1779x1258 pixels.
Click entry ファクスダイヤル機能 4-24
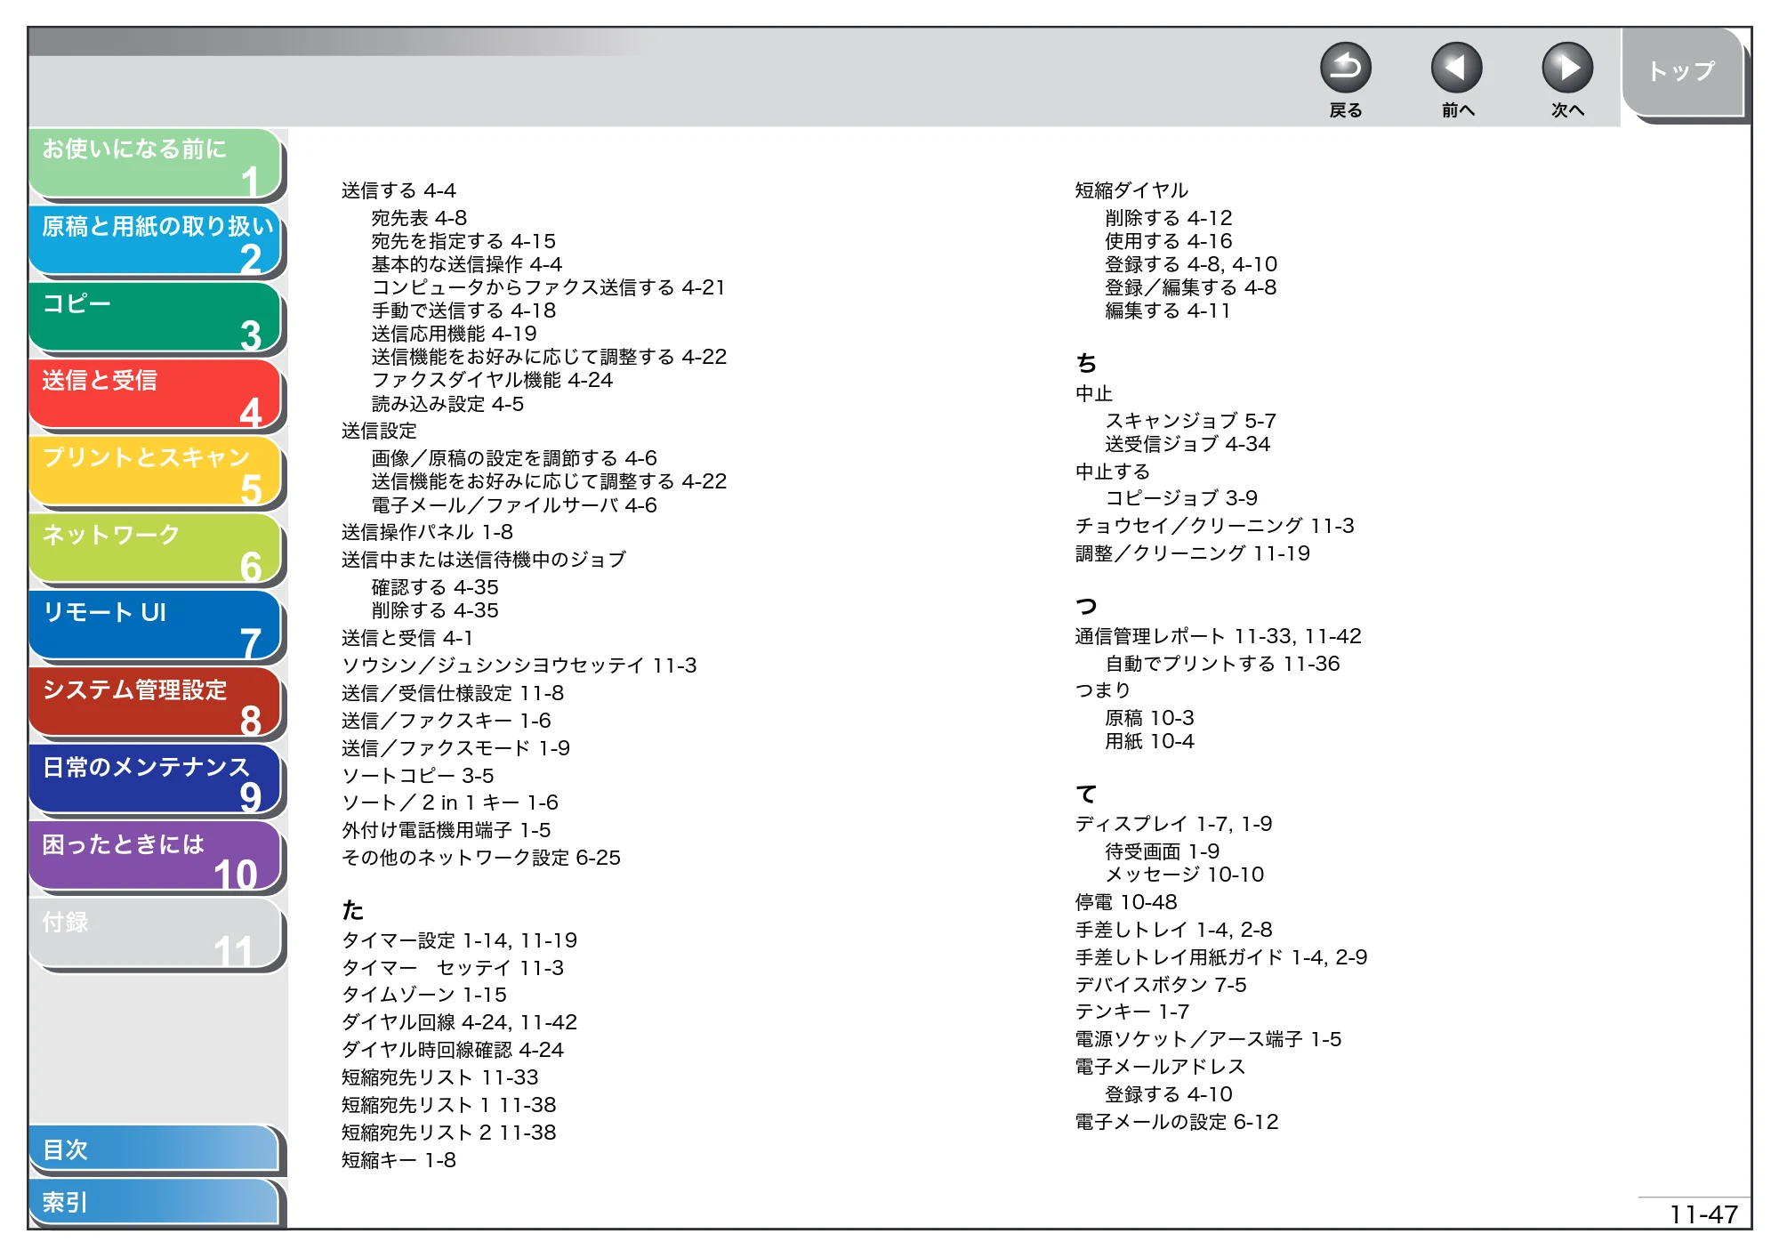(x=492, y=380)
